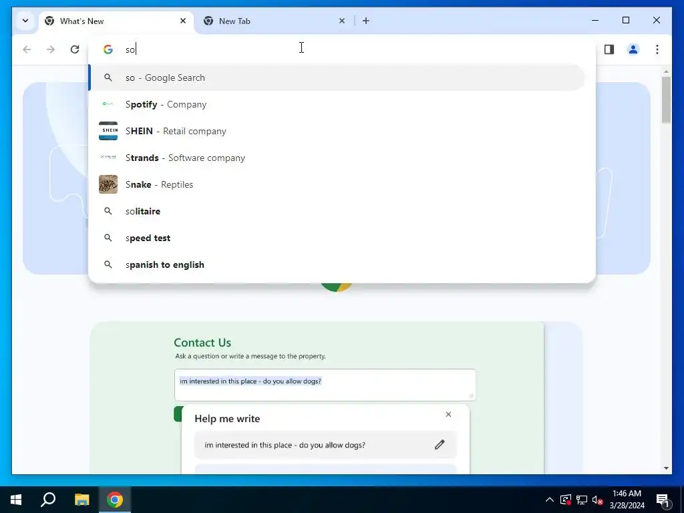Open Chrome's three-dot menu
This screenshot has width=684, height=513.
point(657,49)
